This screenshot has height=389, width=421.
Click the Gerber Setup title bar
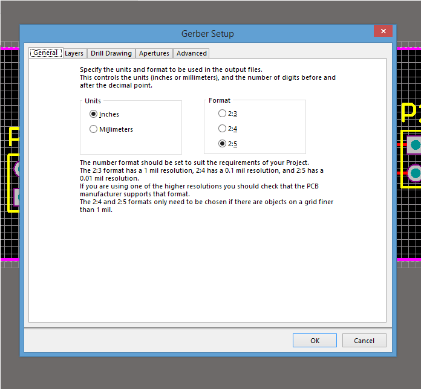click(207, 34)
